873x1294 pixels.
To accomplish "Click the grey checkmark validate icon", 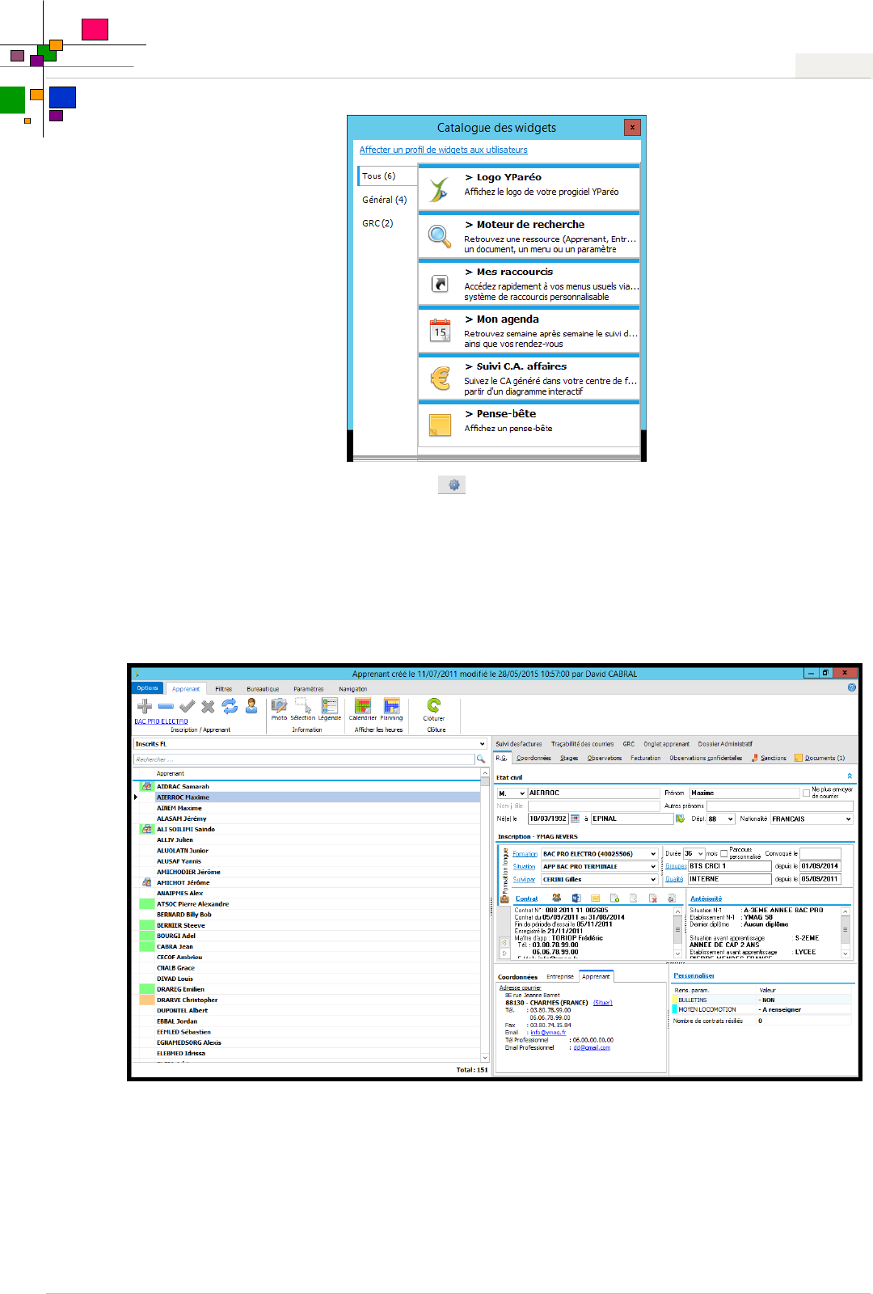I will click(187, 706).
